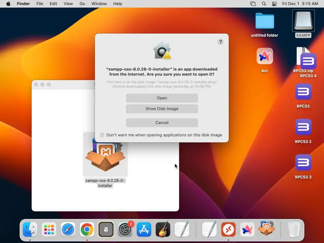The image size is (324, 243).
Task: Open Spotlight search in menu bar
Action: pos(264,4)
